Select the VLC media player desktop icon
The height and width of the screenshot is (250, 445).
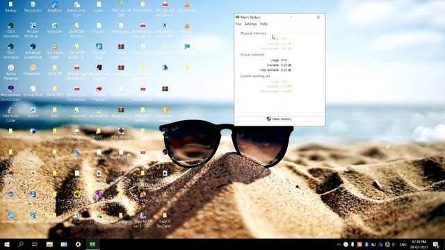(x=54, y=51)
